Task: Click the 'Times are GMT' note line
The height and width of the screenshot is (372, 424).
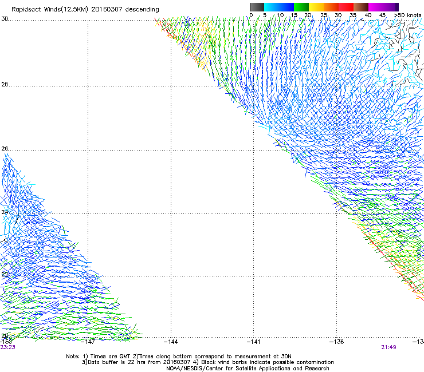Action: point(178,357)
